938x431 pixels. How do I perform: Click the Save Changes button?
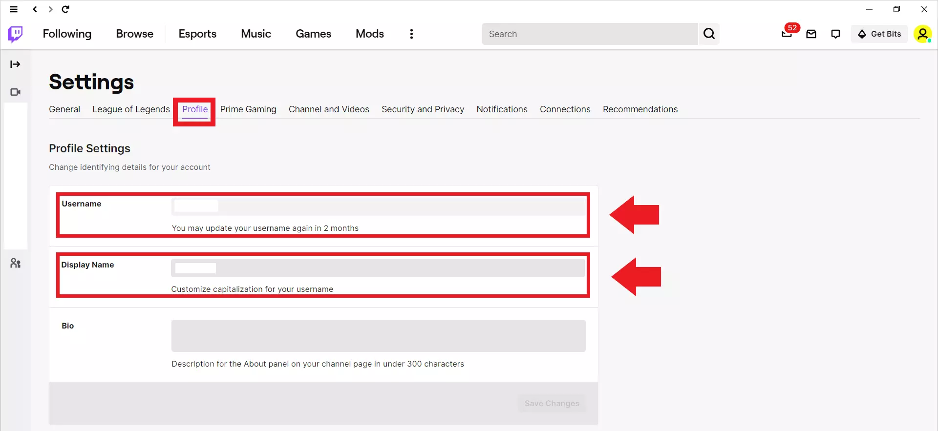552,403
